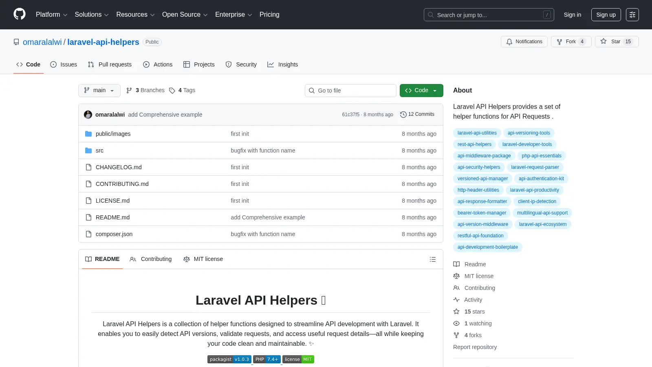Expand the Open Source dropdown
The image size is (652, 367).
[185, 15]
